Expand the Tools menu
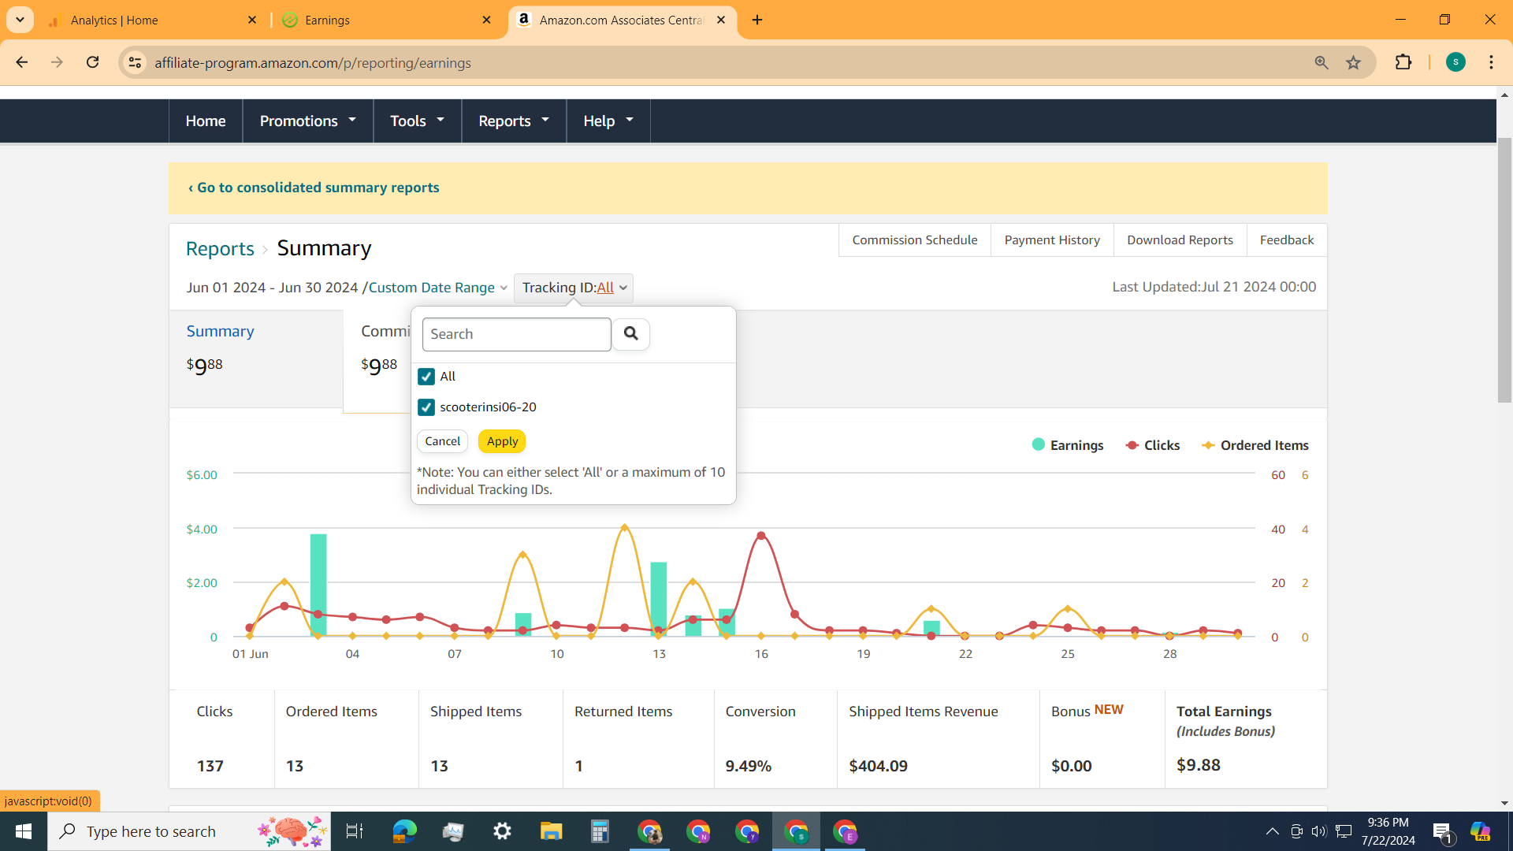Image resolution: width=1513 pixels, height=851 pixels. (x=417, y=121)
